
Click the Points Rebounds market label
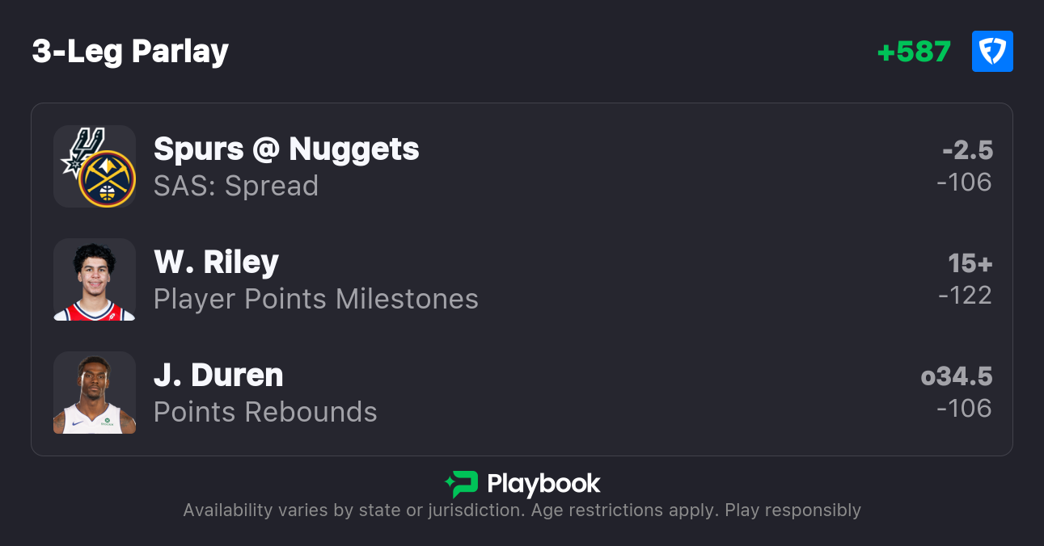click(265, 412)
